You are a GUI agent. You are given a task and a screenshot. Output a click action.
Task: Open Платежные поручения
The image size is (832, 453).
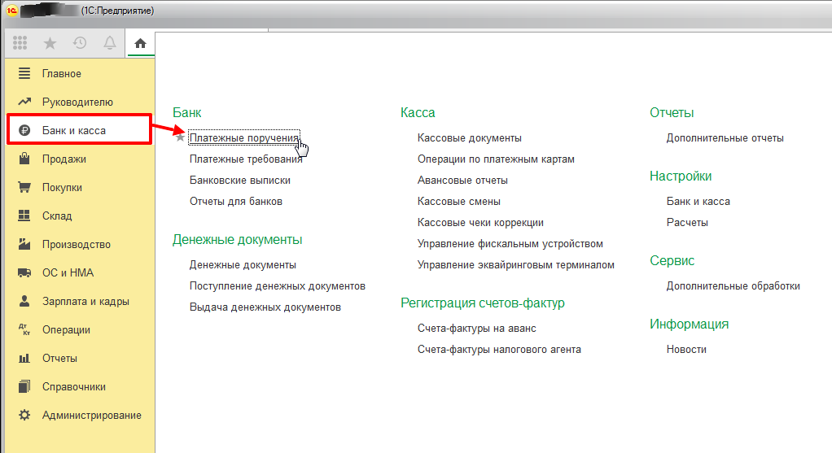click(244, 137)
